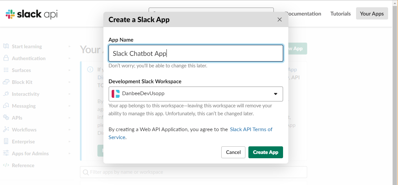Open the Enterprise sidebar item
398x185 pixels.
point(23,142)
